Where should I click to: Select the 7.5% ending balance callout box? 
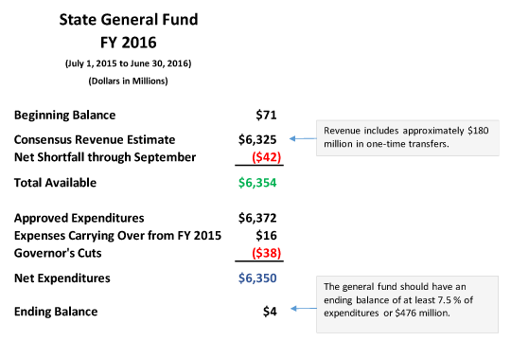point(407,304)
